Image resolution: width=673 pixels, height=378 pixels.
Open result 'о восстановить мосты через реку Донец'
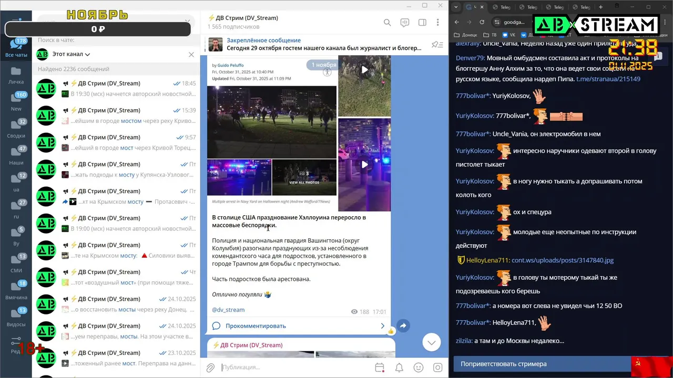point(116,304)
